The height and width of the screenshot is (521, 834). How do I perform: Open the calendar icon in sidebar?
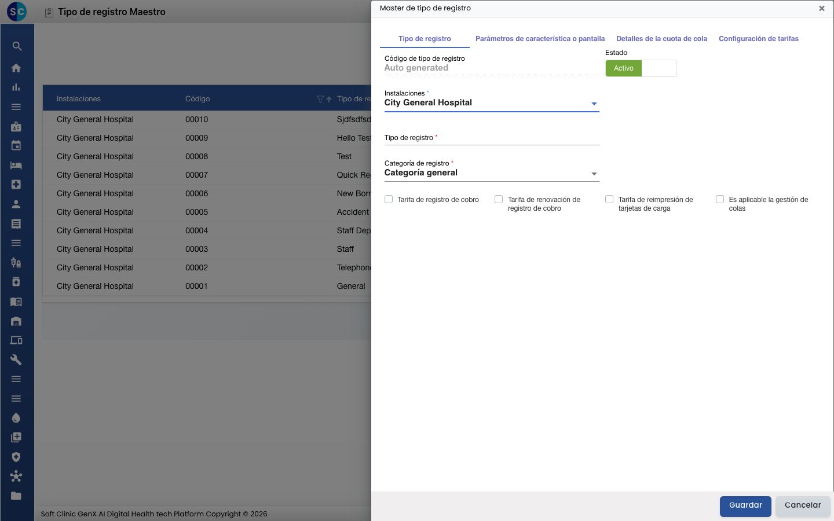16,146
